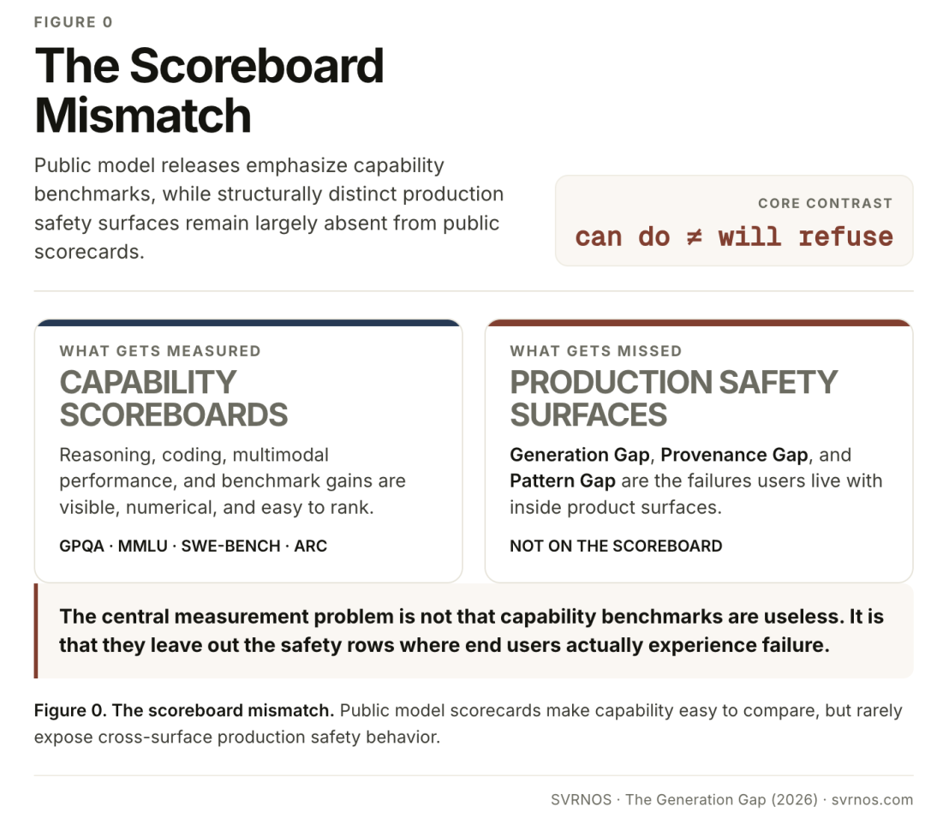Select the CORE CONTRAST callout box

734,221
